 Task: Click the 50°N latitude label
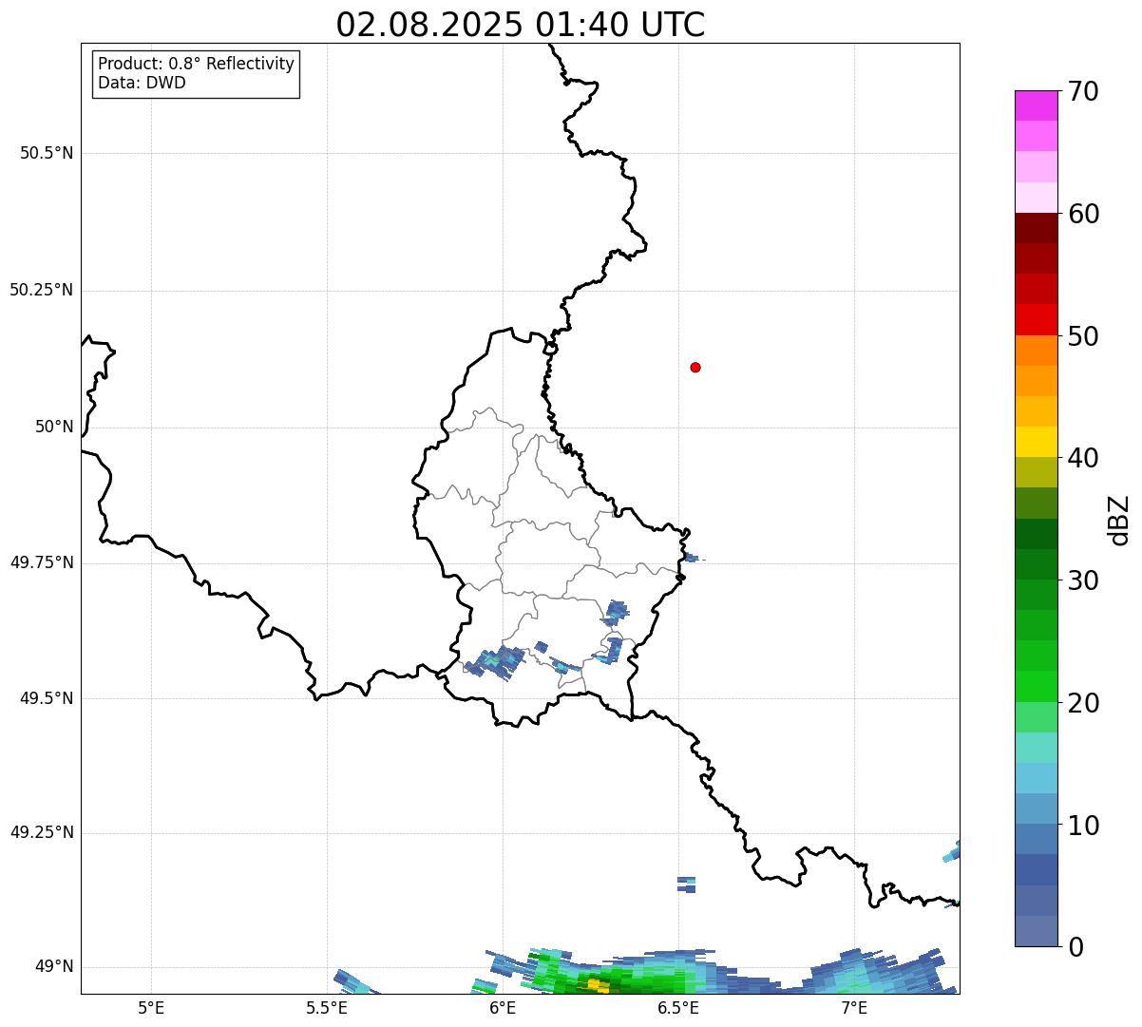pyautogui.click(x=54, y=427)
